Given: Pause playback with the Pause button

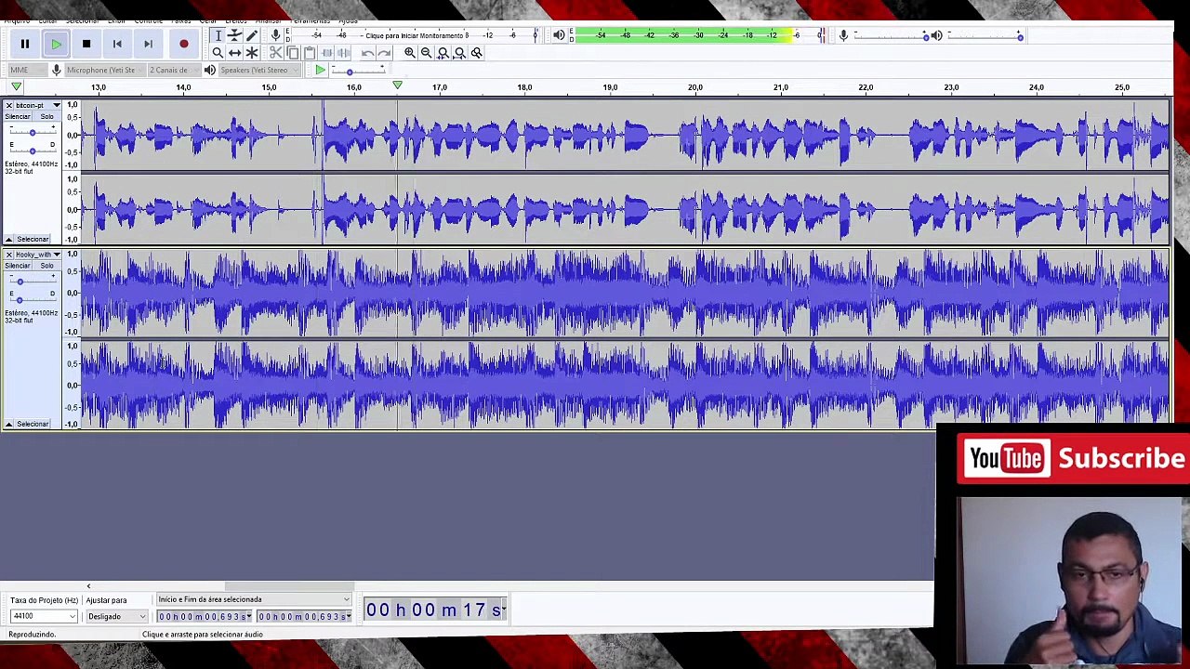Looking at the screenshot, I should pyautogui.click(x=25, y=44).
